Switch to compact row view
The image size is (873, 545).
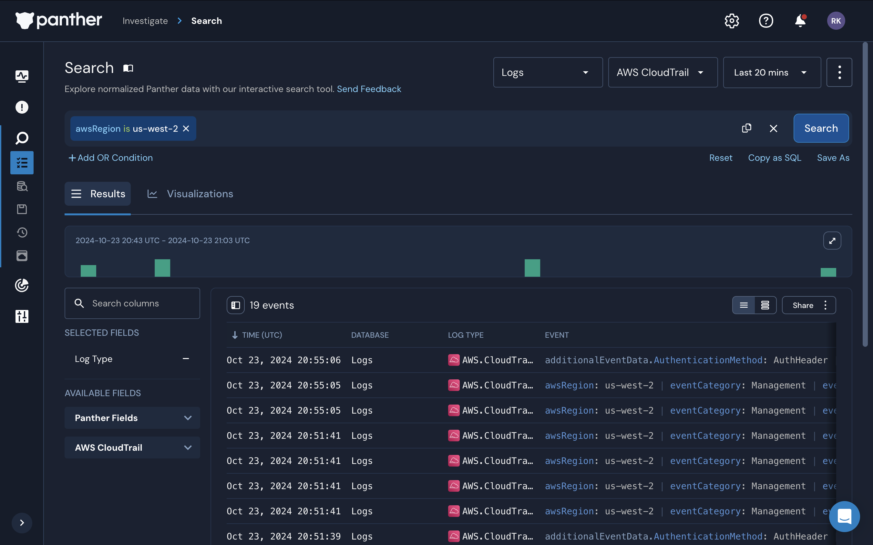point(744,305)
